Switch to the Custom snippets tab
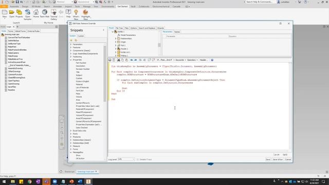Screen dimensions: 329x185 [x=81, y=36]
